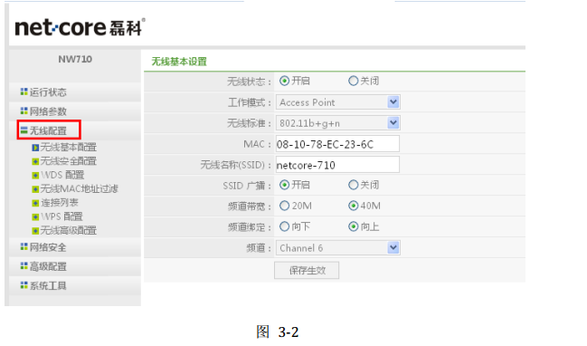Choose 20M 频道带宽
Image resolution: width=587 pixels, height=346 pixels.
(285, 206)
